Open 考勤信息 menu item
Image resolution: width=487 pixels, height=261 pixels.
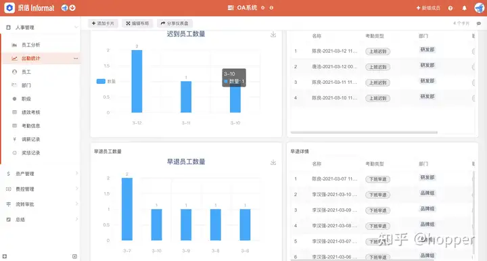tap(30, 126)
